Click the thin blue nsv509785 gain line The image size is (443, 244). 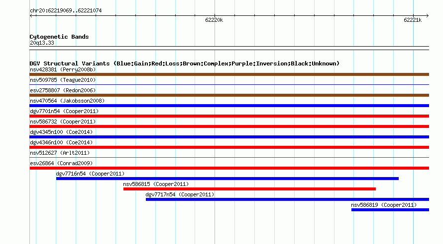click(x=229, y=84)
